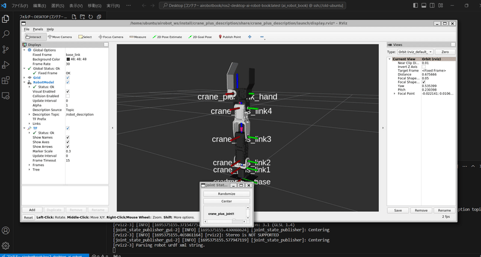Pick the Measure tool
The width and height of the screenshot is (481, 257).
[138, 37]
